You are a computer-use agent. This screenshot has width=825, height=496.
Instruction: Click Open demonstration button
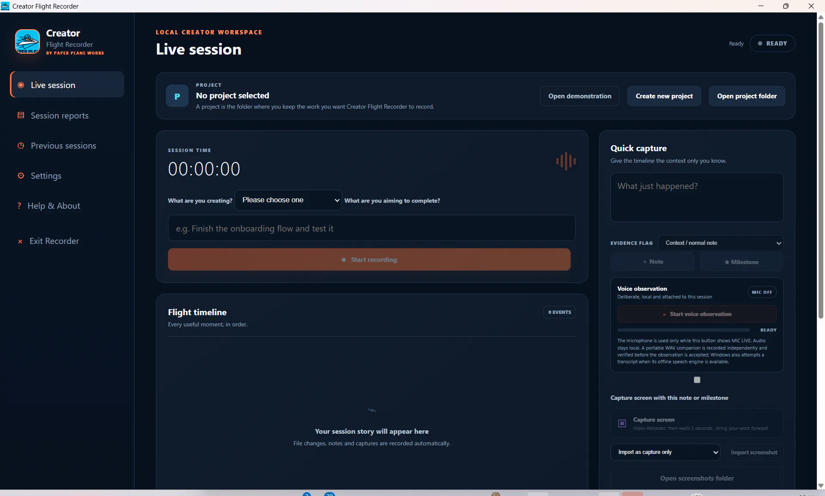[580, 96]
